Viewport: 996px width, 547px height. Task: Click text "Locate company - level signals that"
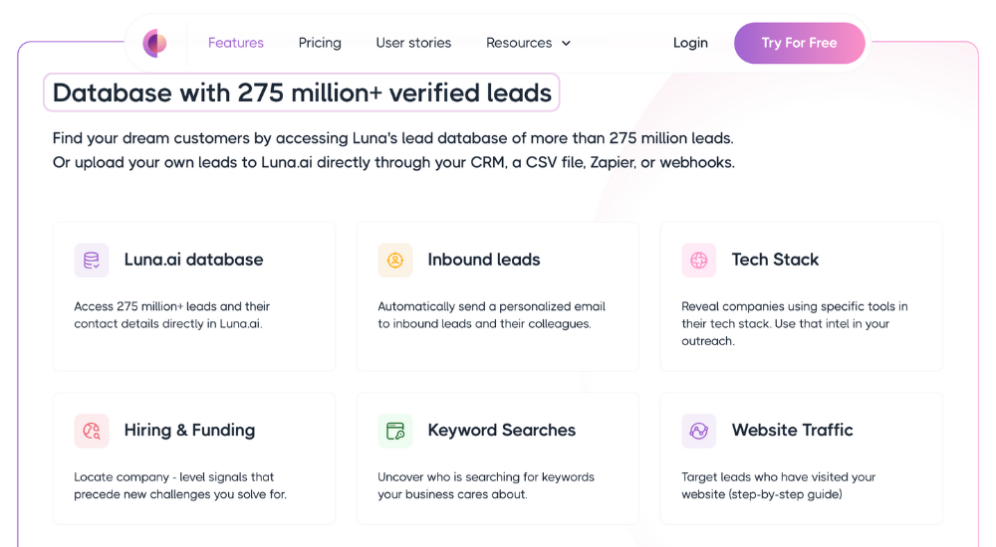(174, 477)
